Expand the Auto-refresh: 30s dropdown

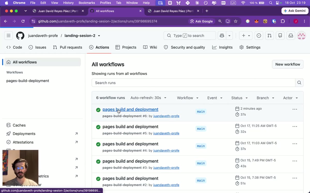(x=149, y=98)
